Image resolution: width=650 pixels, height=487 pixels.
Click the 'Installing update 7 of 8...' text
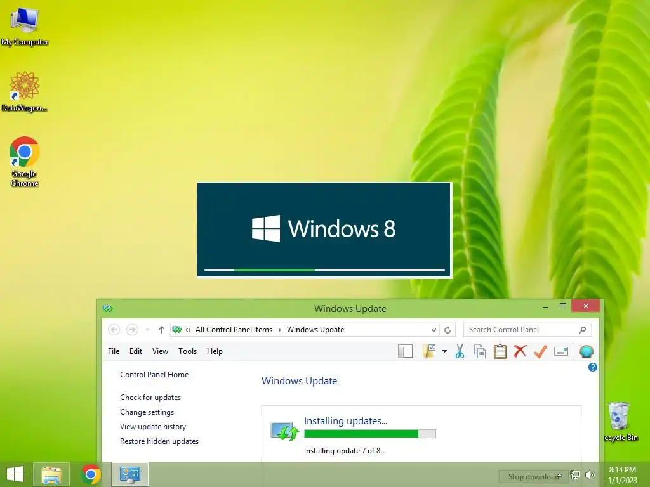[345, 451]
